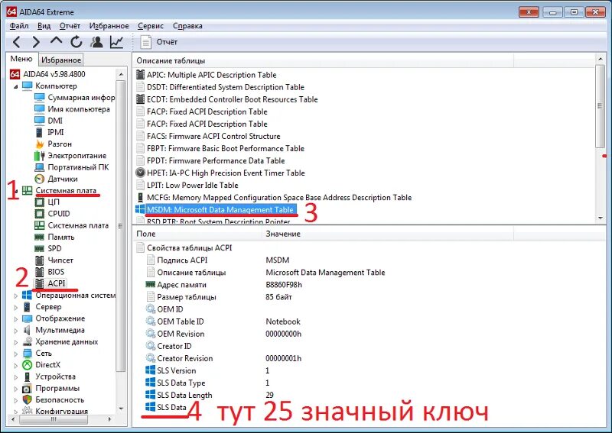Click the Датчики gauge icon
The image size is (612, 433).
40,179
